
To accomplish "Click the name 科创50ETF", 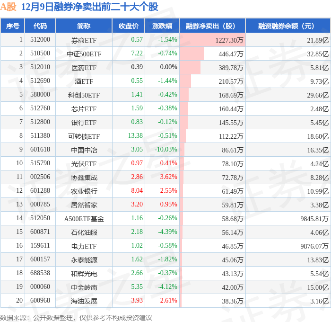I will point(84,95).
